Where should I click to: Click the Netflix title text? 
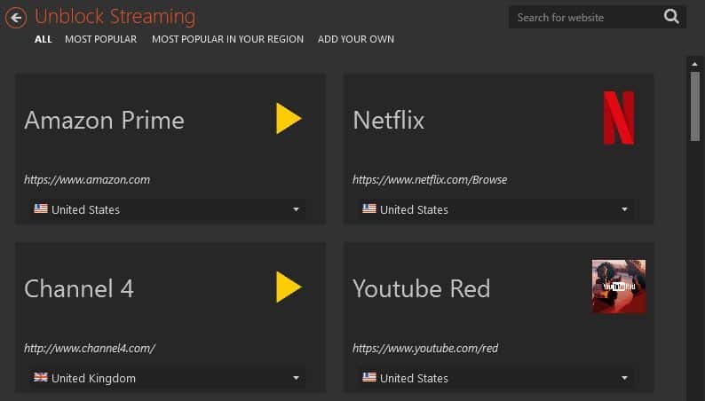click(x=389, y=120)
